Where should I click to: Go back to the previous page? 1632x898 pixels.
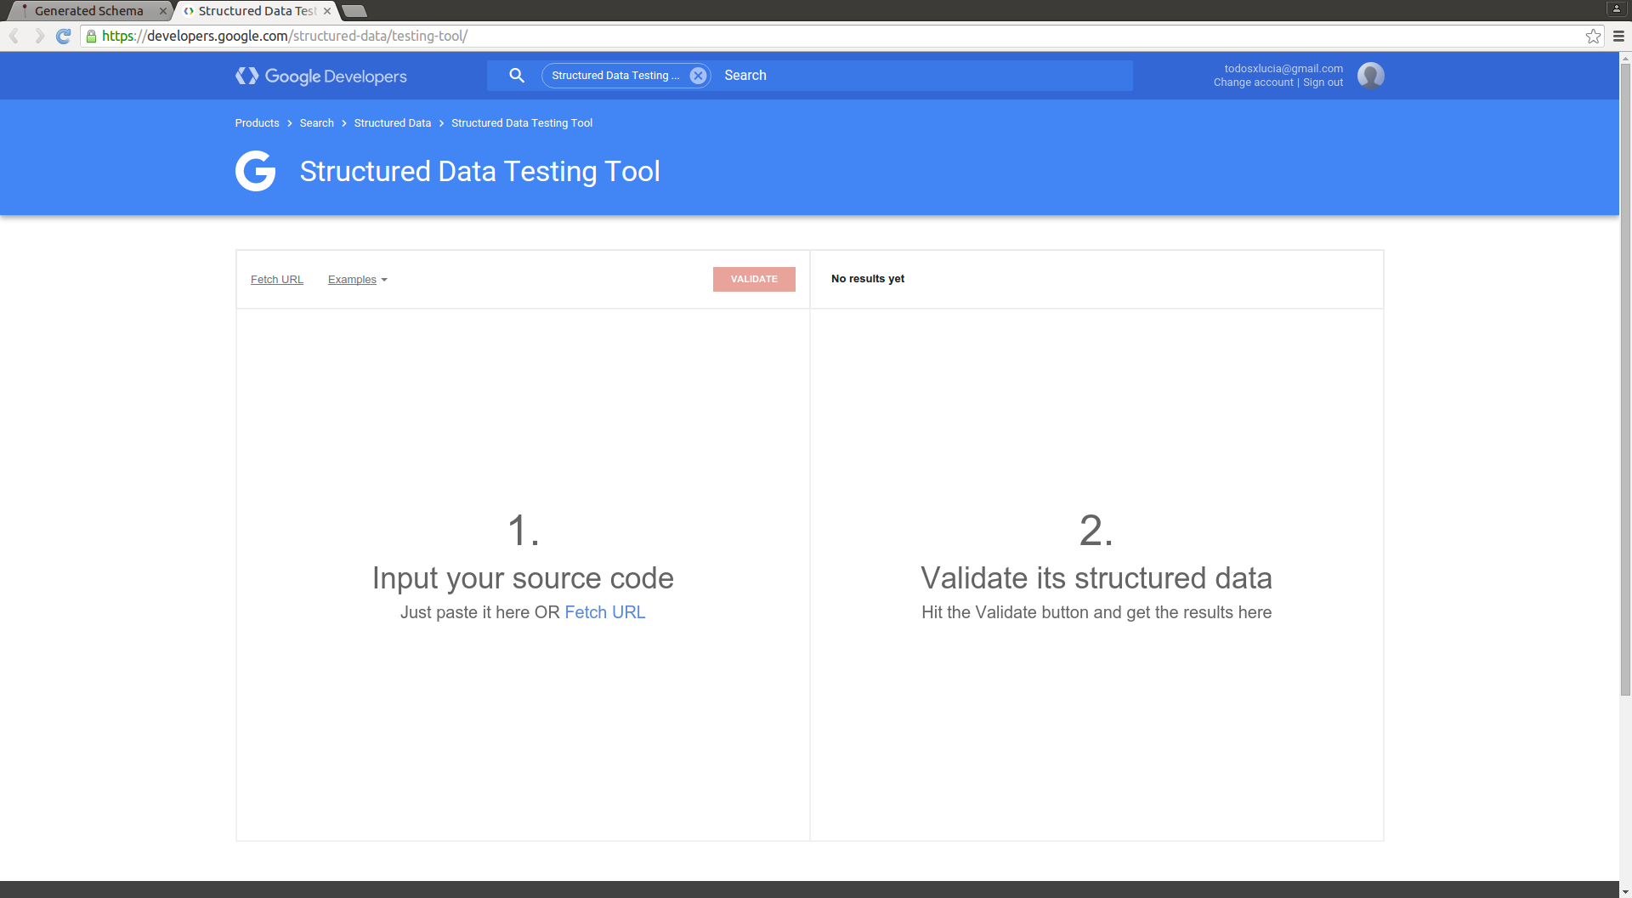[14, 36]
